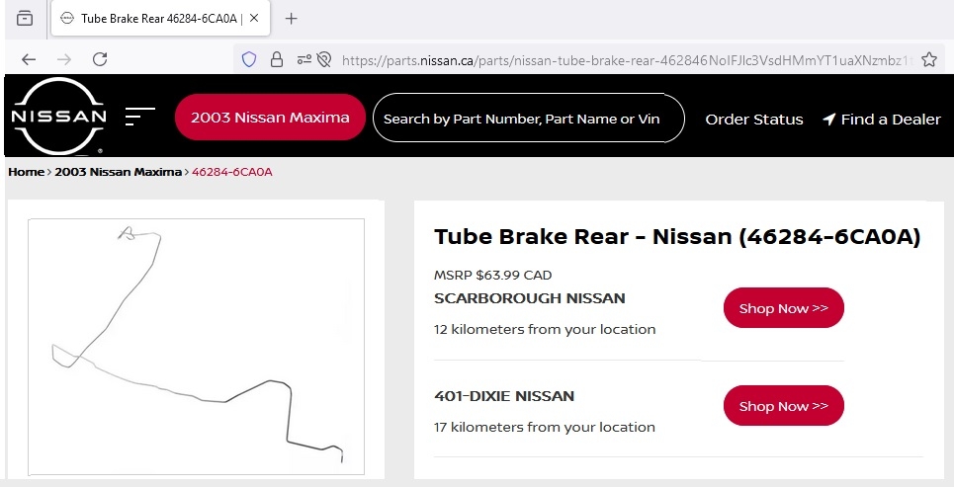The height and width of the screenshot is (487, 954).
Task: Open tracking protection shield icon
Action: 249,59
